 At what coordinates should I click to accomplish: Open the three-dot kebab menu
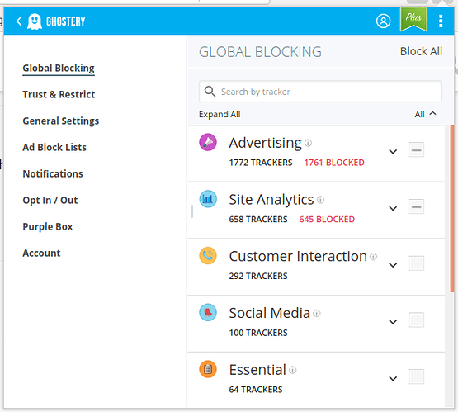[441, 21]
